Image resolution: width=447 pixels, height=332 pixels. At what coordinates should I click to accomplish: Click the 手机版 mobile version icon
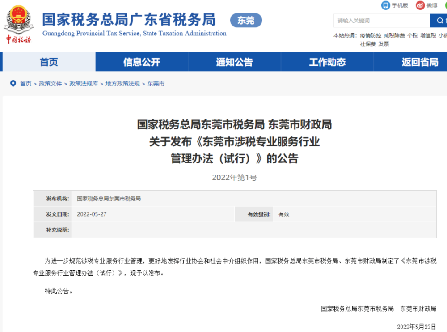[x=385, y=5]
